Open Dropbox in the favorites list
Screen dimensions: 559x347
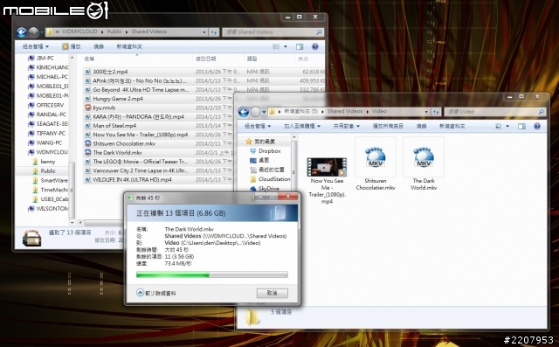[266, 151]
